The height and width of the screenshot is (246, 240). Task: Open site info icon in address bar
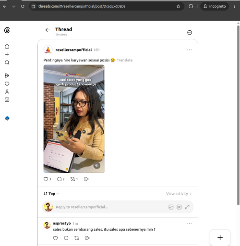coord(33,6)
